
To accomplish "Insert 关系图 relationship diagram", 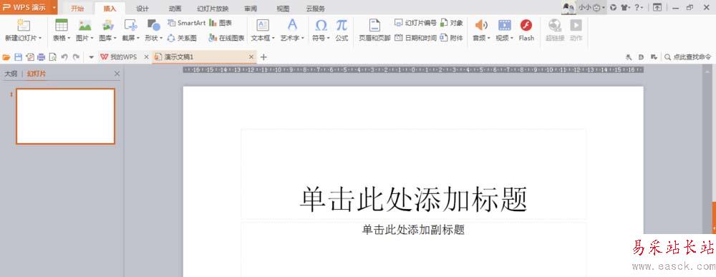I will [x=182, y=39].
